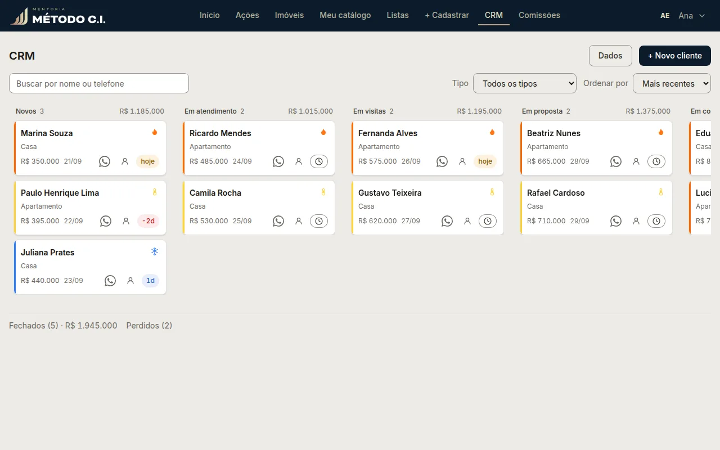Open Meu catálogo
The width and height of the screenshot is (720, 450).
click(345, 15)
